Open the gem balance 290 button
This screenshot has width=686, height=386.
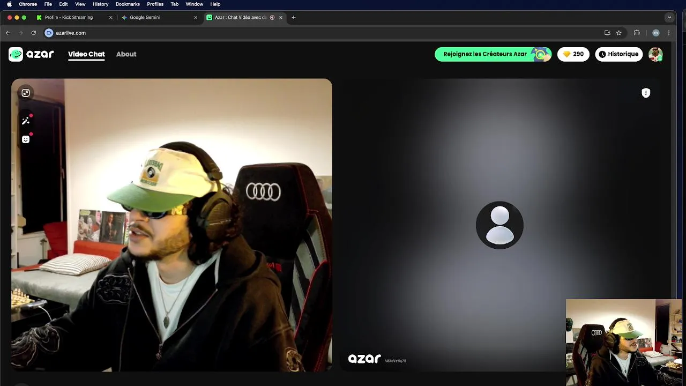(x=573, y=54)
